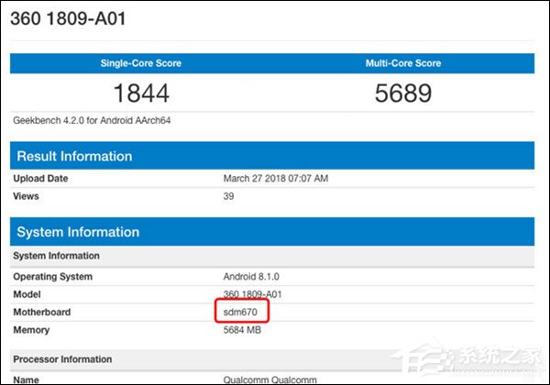
Task: Click the Single-Core Score header
Action: pos(140,63)
